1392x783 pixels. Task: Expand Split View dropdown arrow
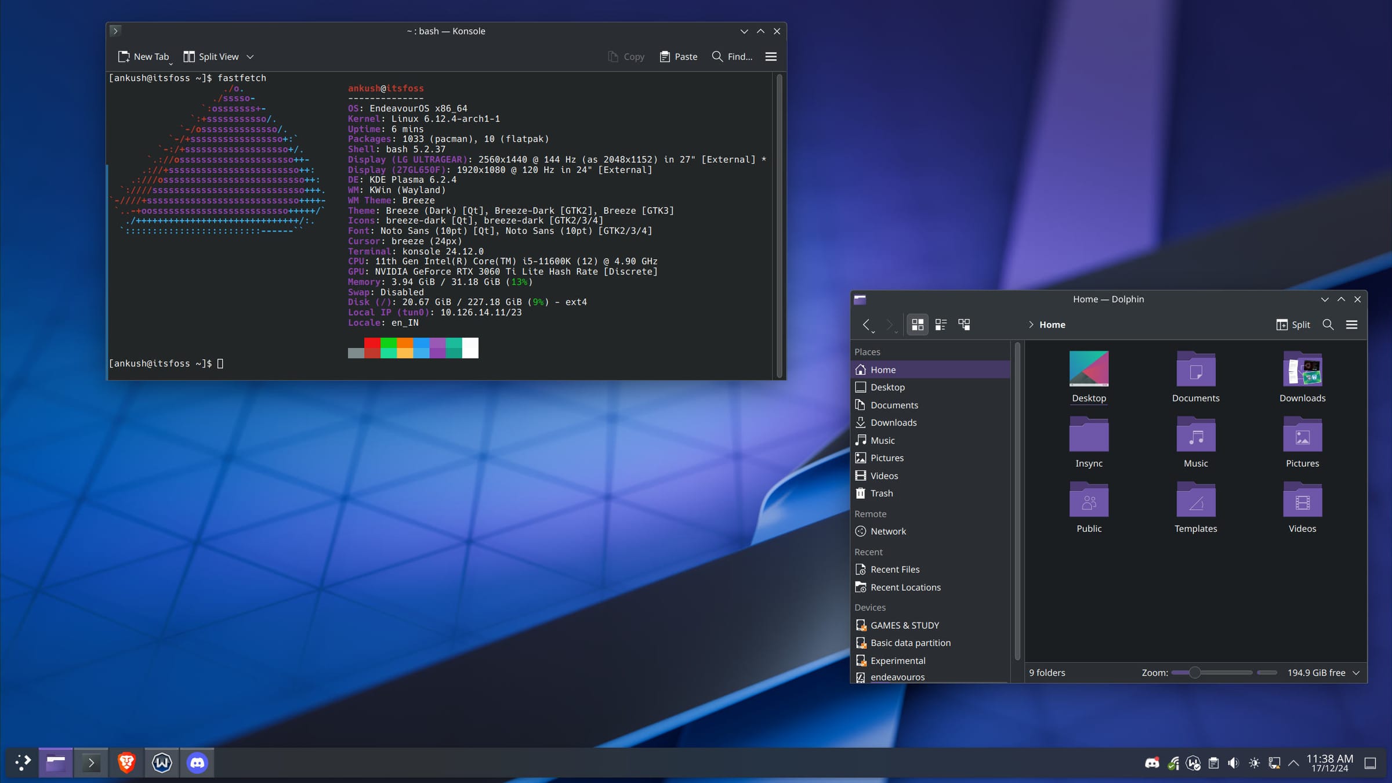(x=250, y=57)
